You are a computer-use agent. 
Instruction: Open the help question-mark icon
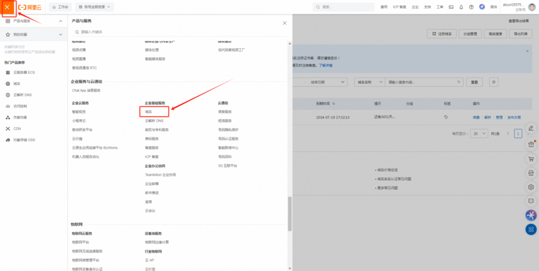tap(471, 7)
